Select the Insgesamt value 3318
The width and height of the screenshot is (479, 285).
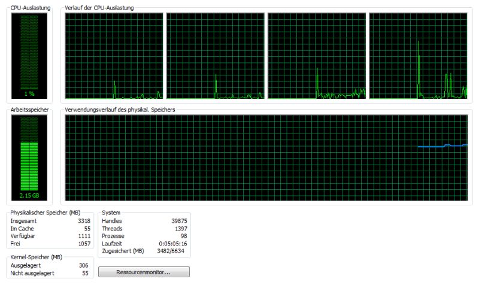click(84, 221)
